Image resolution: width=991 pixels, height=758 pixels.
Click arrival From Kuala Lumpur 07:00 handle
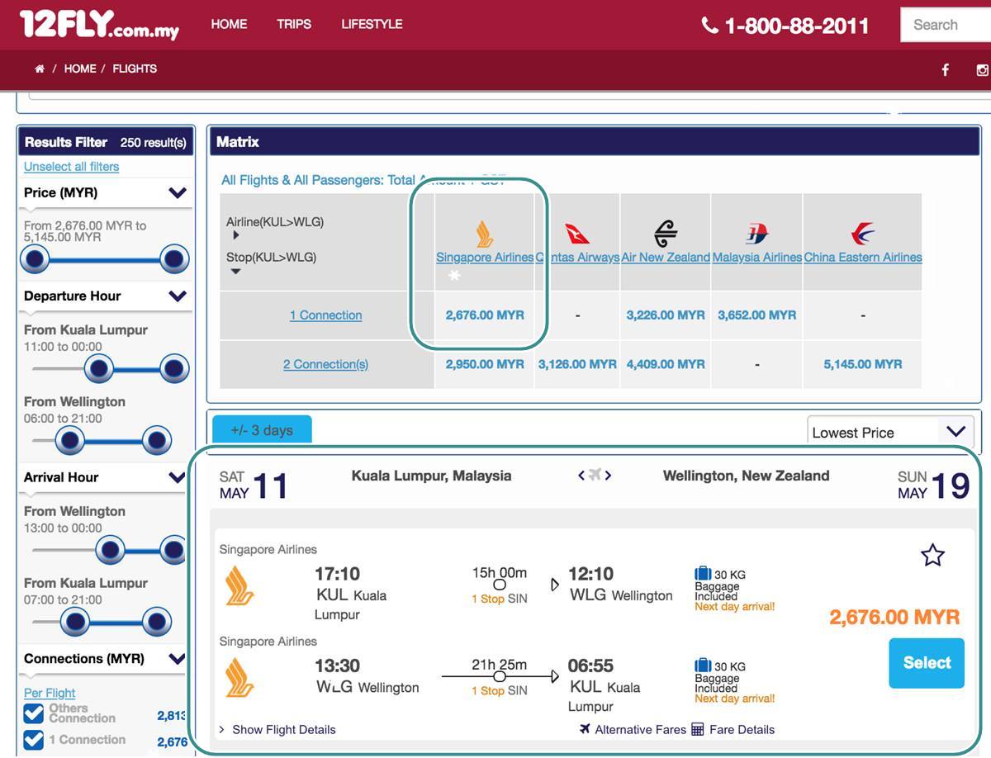pos(75,622)
